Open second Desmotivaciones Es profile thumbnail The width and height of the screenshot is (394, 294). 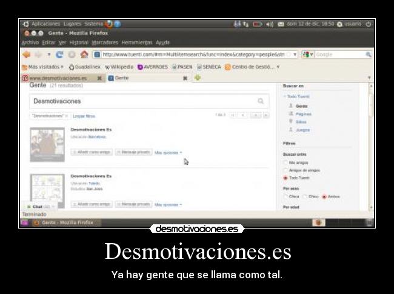pos(47,191)
